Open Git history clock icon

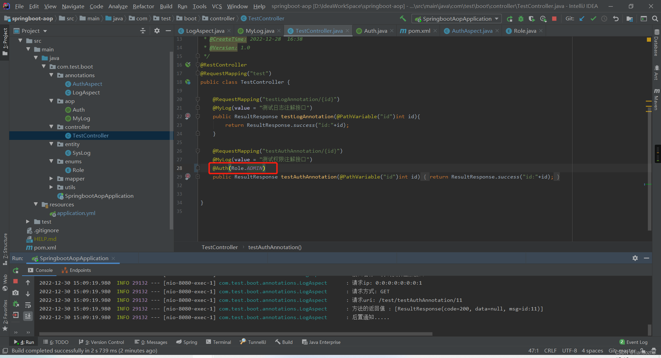604,19
